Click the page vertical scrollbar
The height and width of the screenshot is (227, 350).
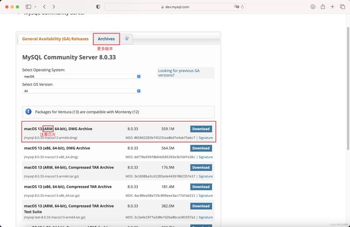pos(348,88)
